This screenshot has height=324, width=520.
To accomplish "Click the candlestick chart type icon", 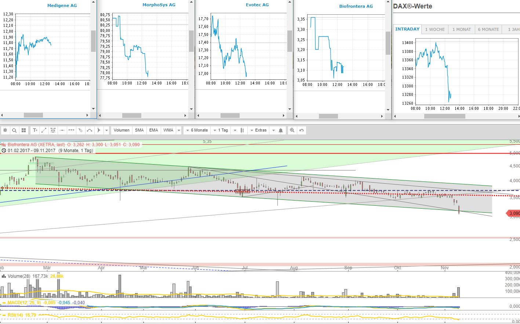I will pos(242,130).
